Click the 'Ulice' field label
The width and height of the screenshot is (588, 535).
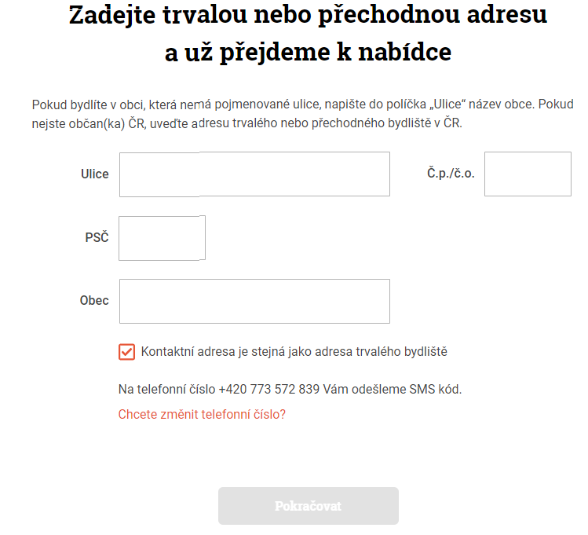pyautogui.click(x=94, y=174)
